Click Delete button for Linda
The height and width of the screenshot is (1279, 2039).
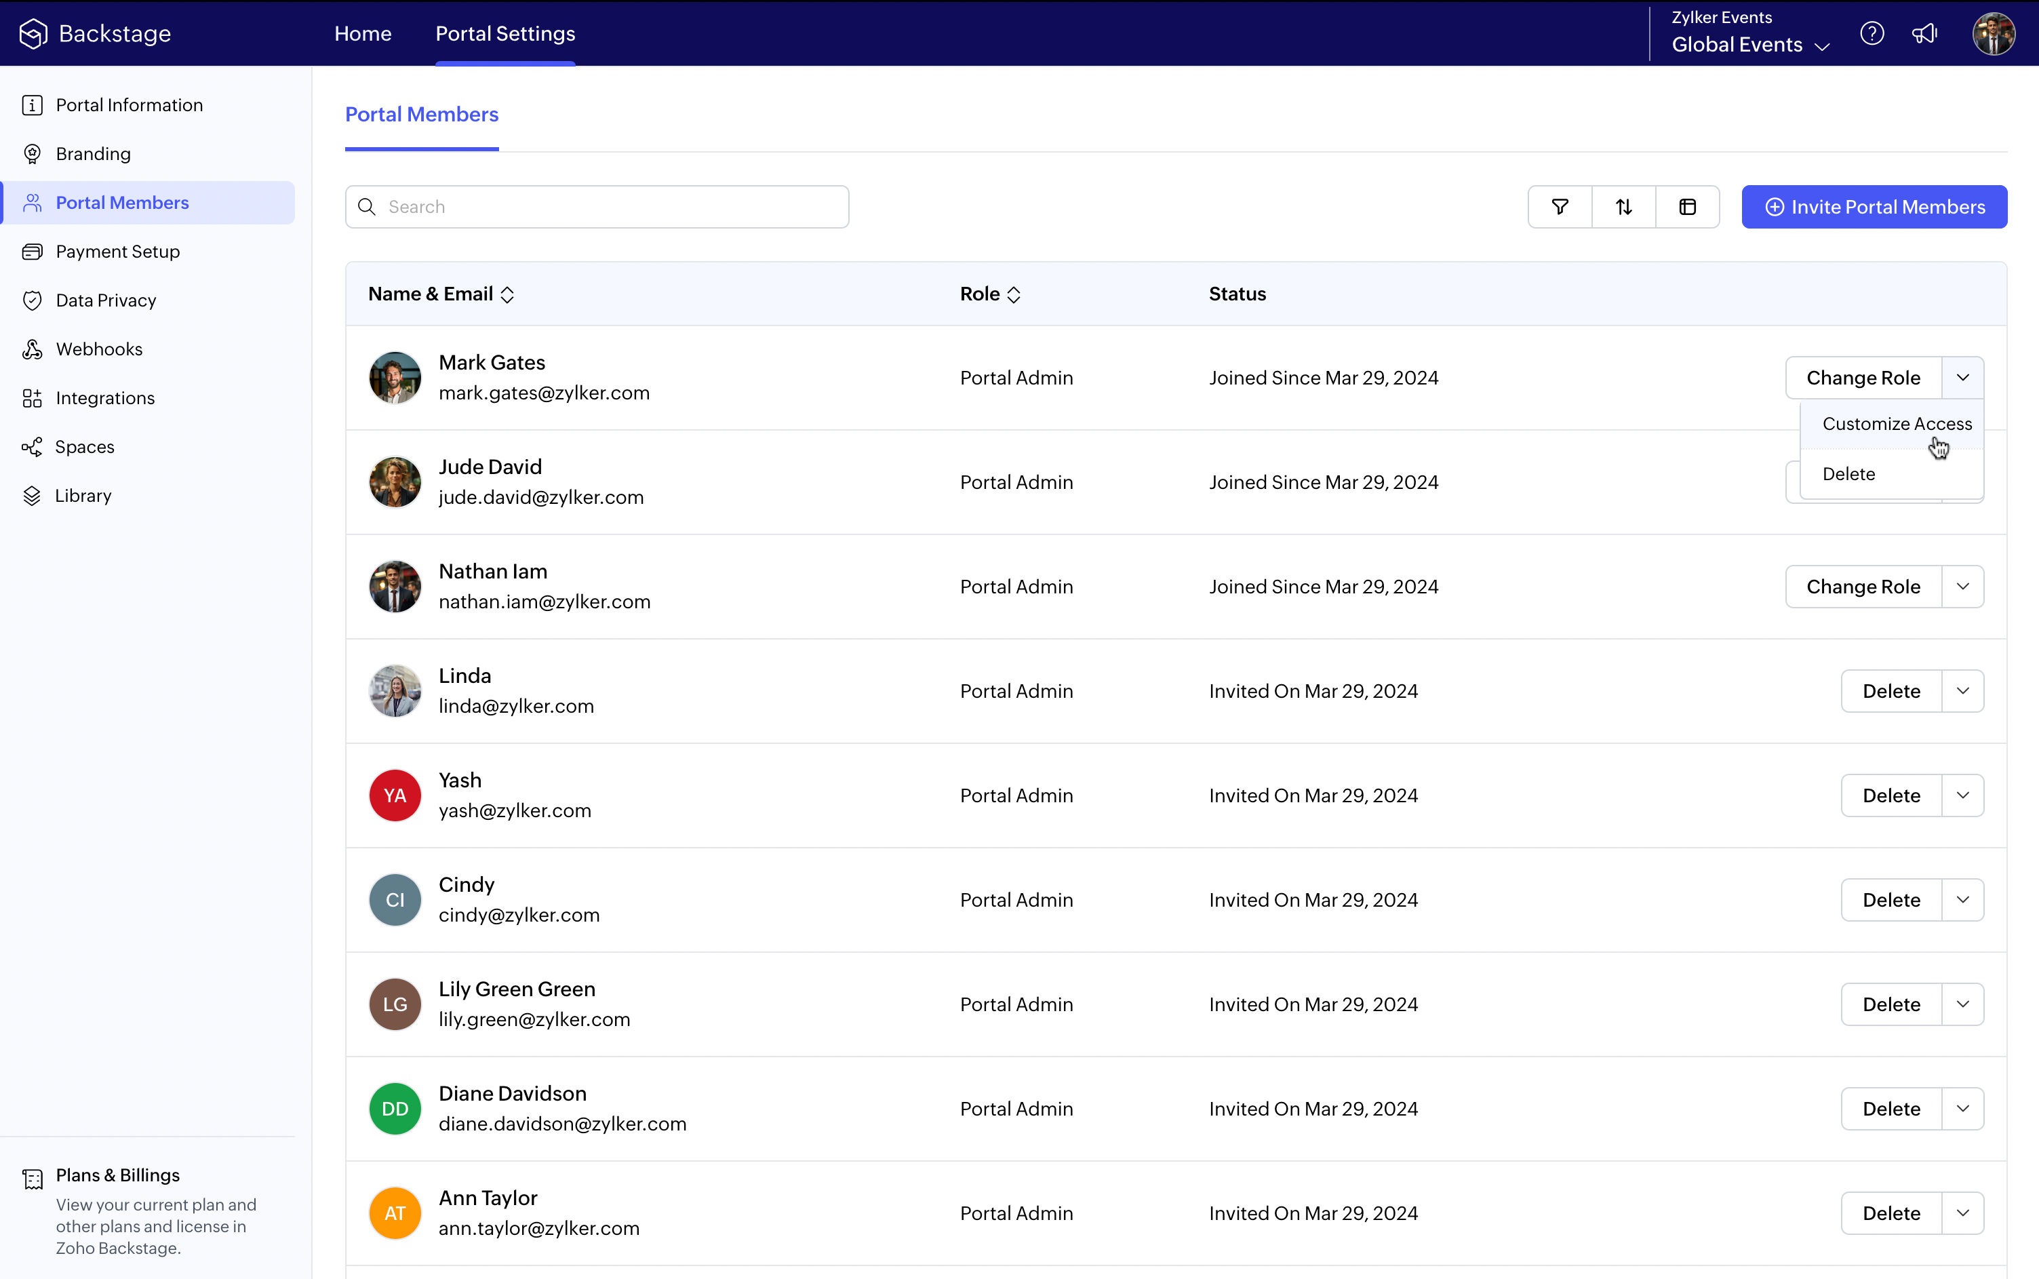coord(1891,691)
